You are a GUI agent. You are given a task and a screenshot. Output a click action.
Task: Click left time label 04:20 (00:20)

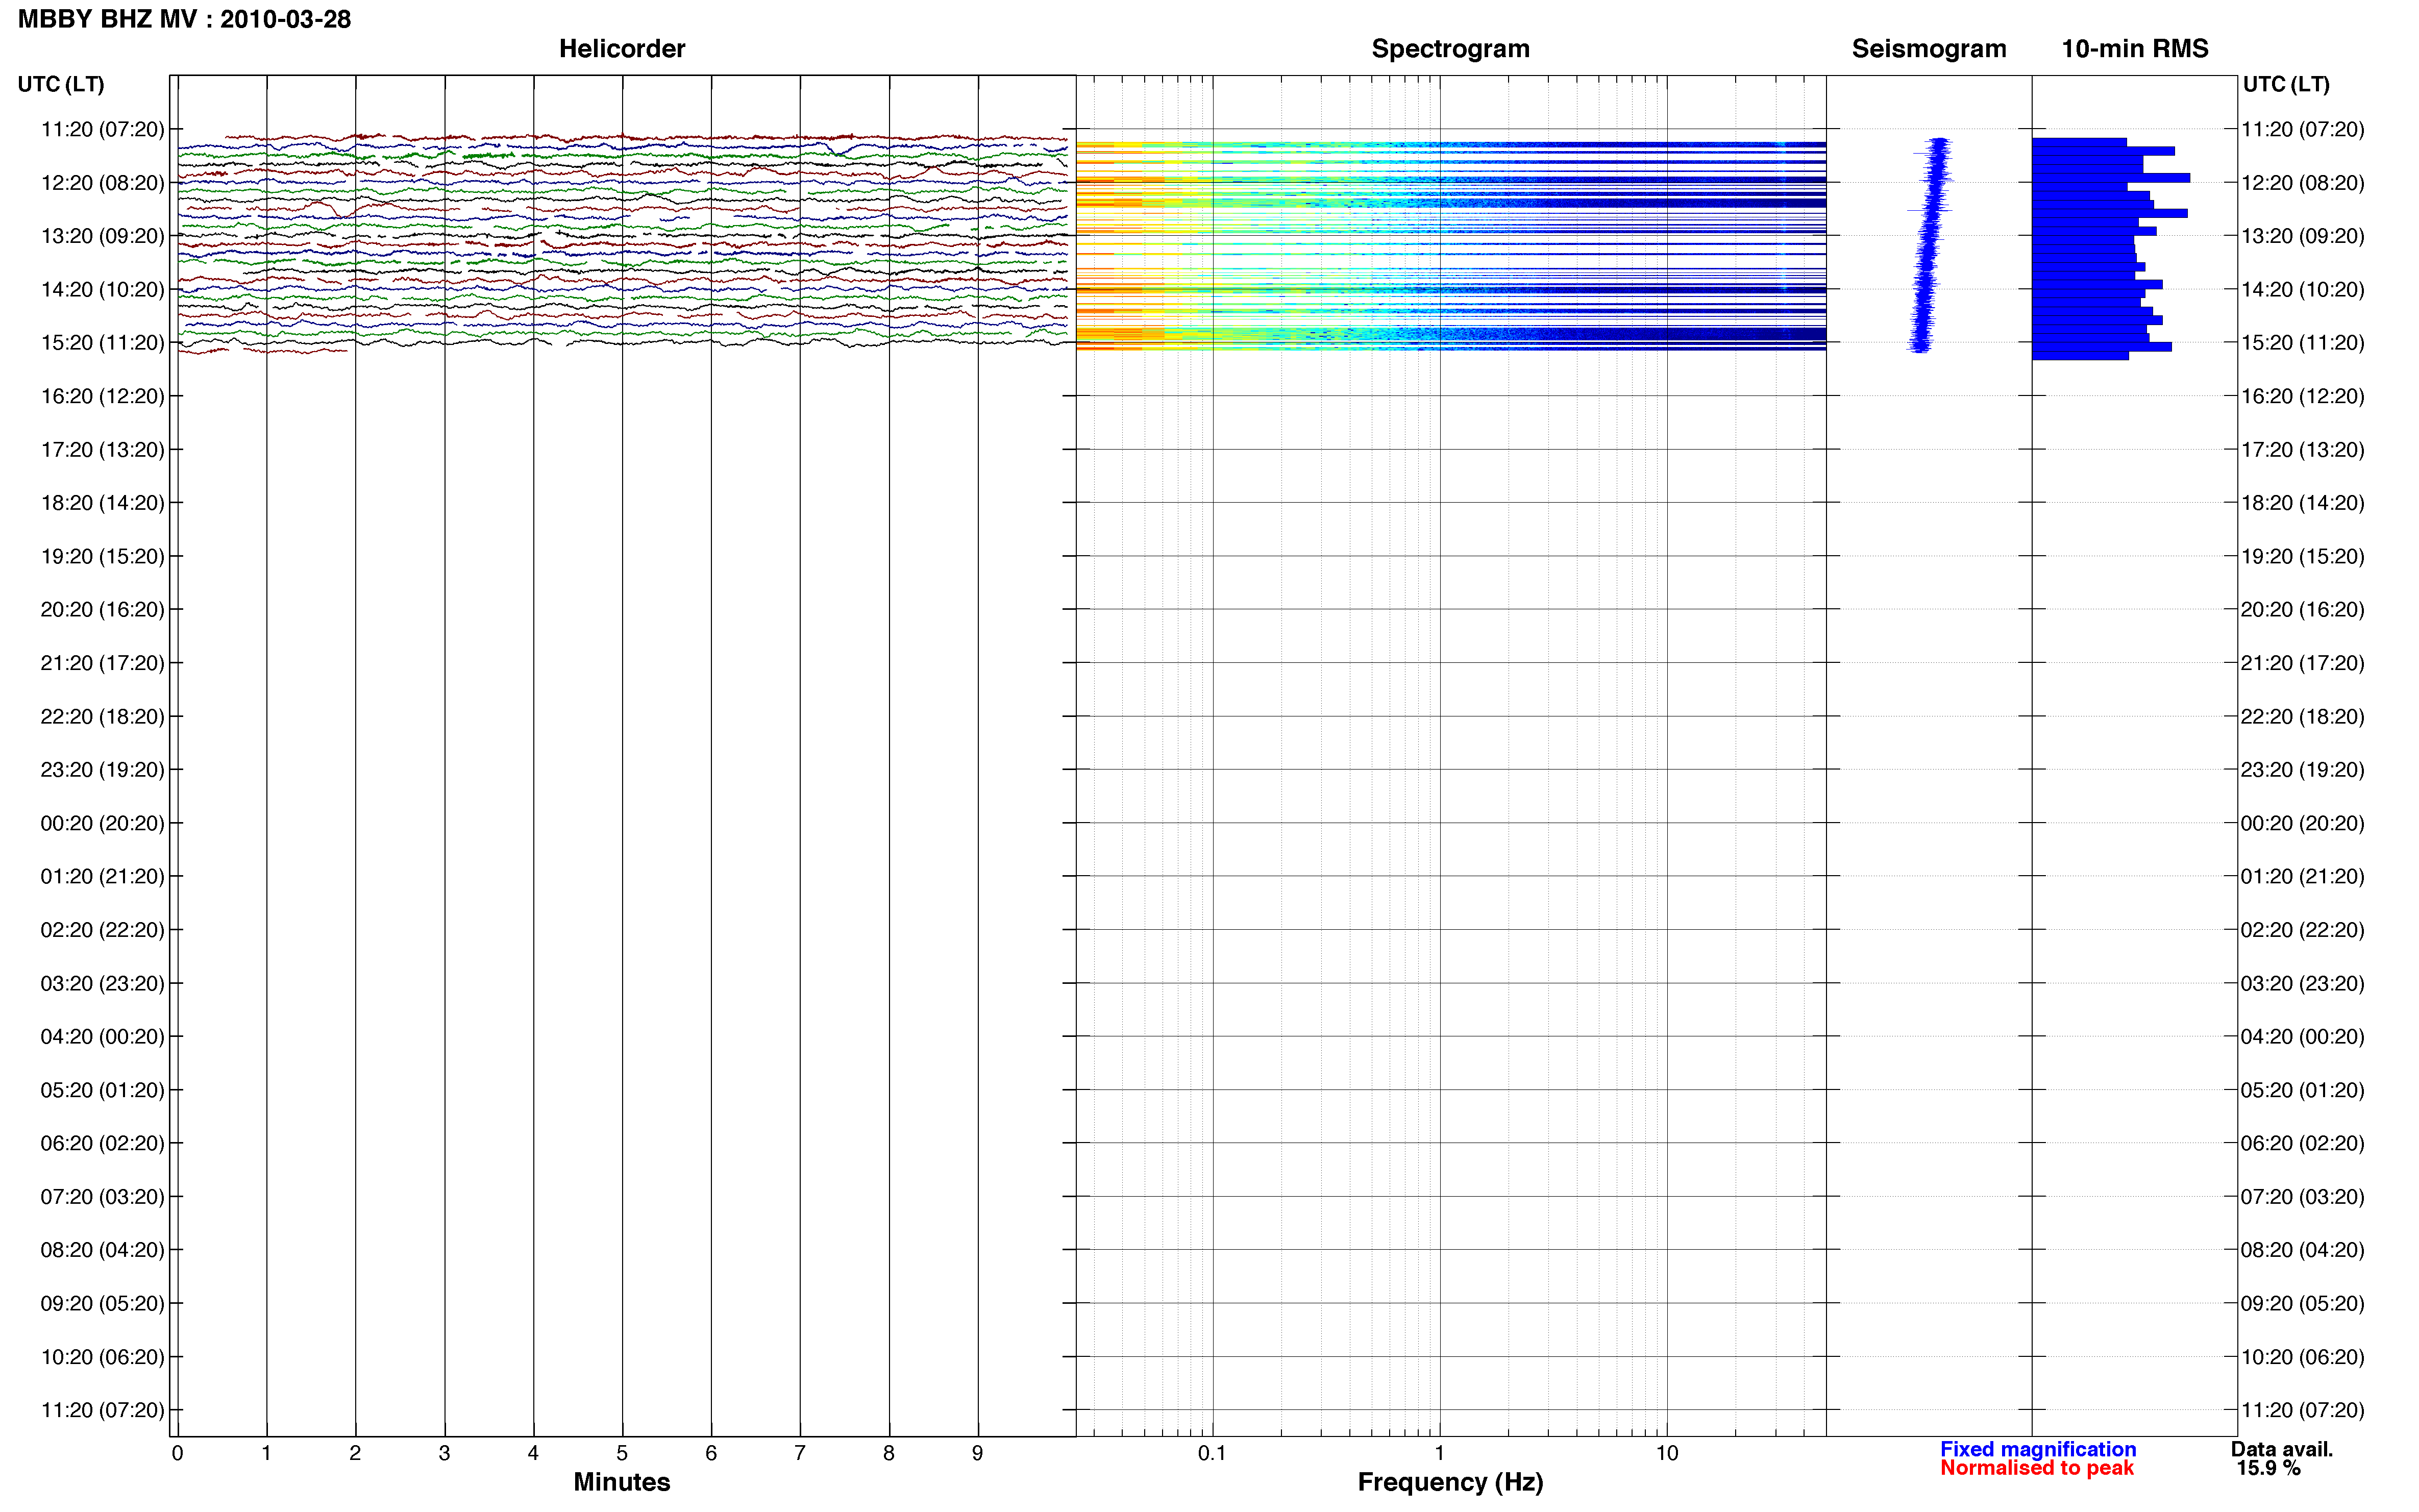(x=102, y=1036)
